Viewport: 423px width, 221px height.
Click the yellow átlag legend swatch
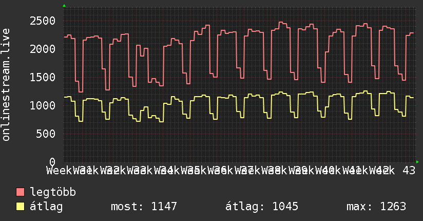pos(20,207)
